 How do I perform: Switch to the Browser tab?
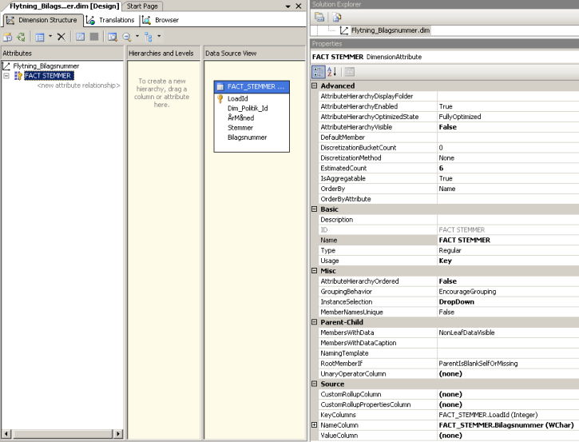pyautogui.click(x=161, y=20)
